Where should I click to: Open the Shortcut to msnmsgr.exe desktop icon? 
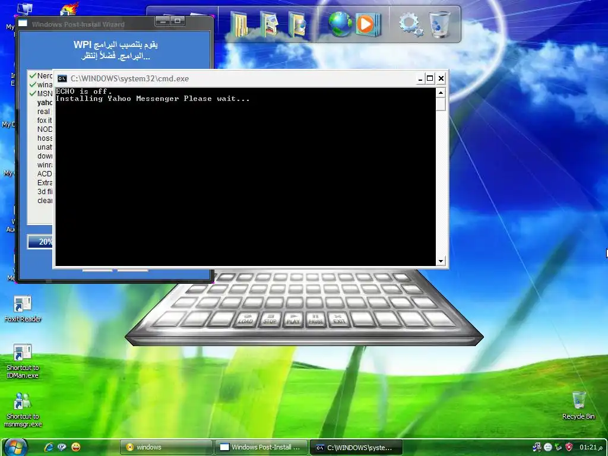click(23, 410)
